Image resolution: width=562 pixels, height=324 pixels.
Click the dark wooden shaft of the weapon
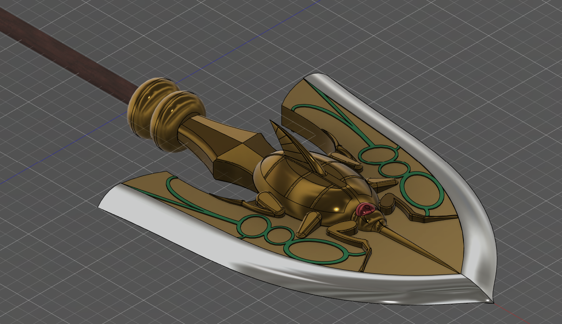coord(71,56)
